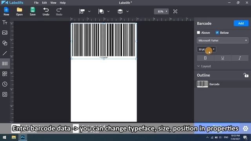Click the align objects icon
The height and width of the screenshot is (141, 251).
pos(82,11)
